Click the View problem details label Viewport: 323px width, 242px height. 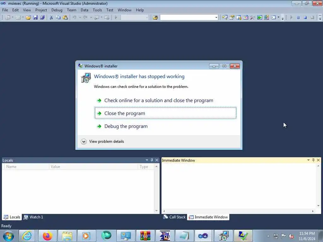tap(107, 141)
